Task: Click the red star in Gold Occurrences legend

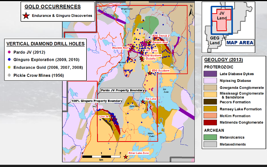Action: pyautogui.click(x=26, y=16)
